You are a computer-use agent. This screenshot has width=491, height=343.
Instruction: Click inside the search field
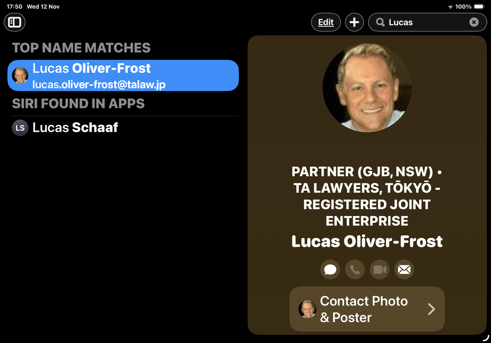click(x=426, y=23)
